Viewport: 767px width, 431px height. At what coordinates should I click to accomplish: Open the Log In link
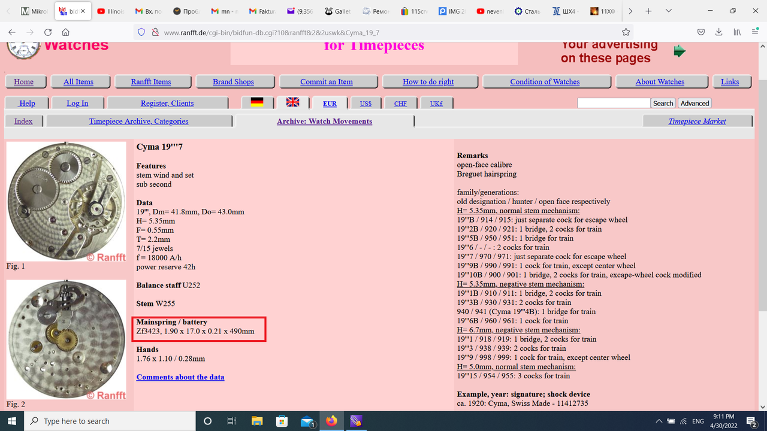77,103
